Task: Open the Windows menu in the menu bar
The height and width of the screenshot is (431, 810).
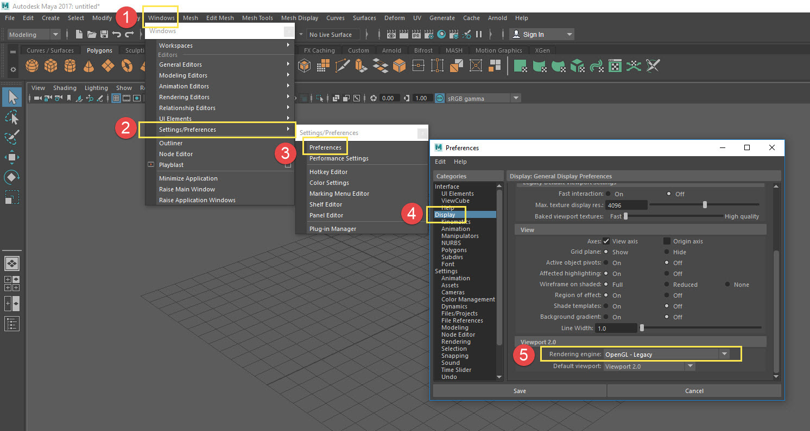Action: click(162, 18)
